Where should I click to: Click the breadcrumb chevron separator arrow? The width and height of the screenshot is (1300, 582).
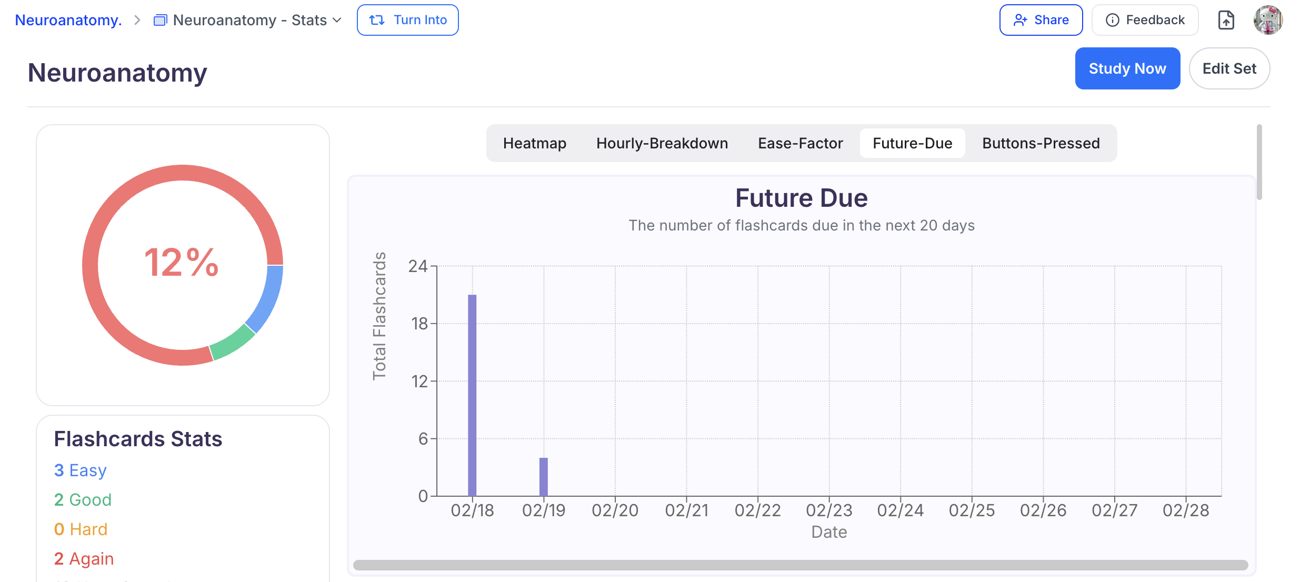click(137, 20)
